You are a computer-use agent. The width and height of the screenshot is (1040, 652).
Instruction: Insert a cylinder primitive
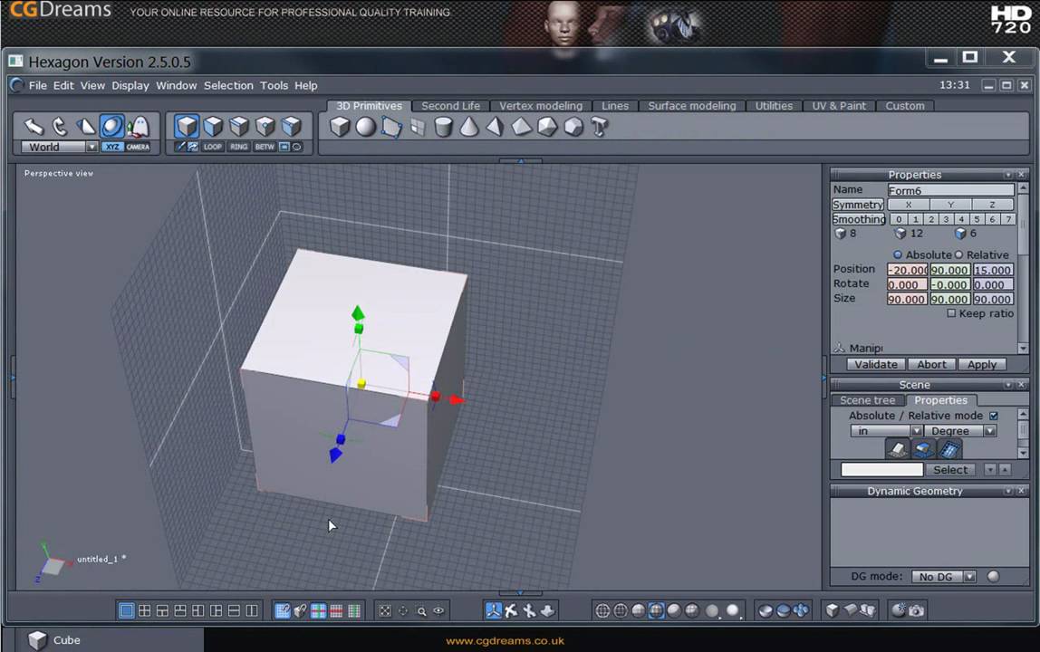tap(443, 127)
